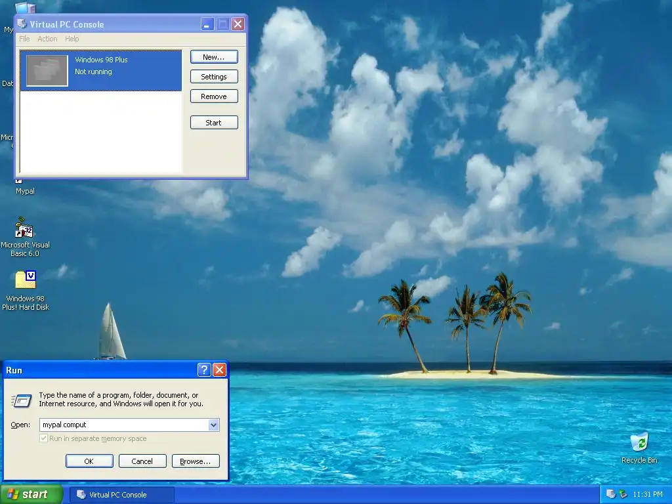Close the Run dialog
The height and width of the screenshot is (504, 672).
pyautogui.click(x=219, y=370)
